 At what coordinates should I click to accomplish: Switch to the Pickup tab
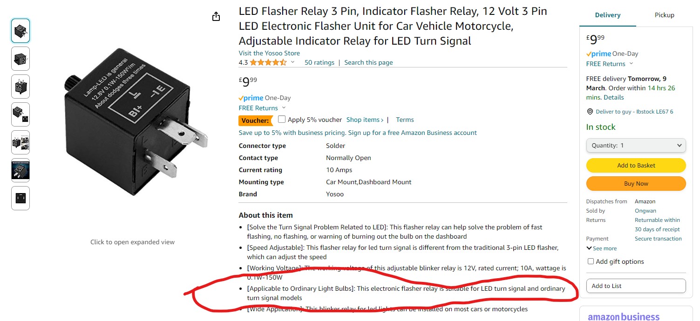click(x=664, y=15)
